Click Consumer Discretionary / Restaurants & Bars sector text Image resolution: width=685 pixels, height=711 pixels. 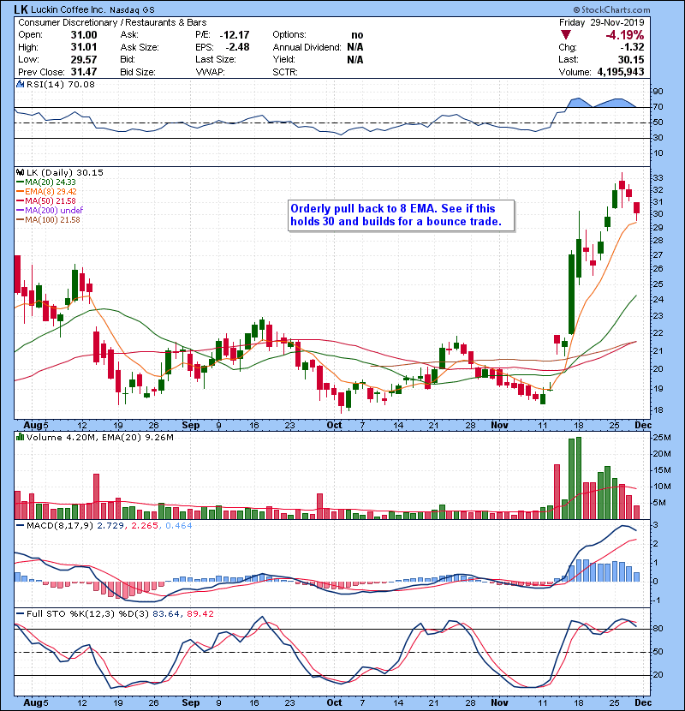tap(112, 22)
